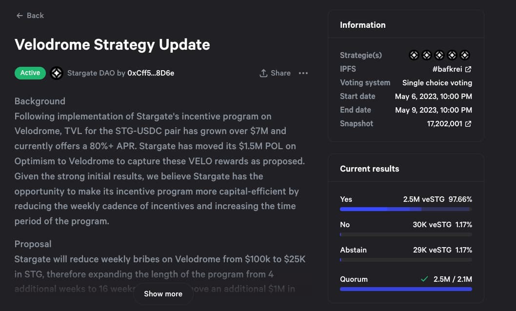Click the Back link

30,16
